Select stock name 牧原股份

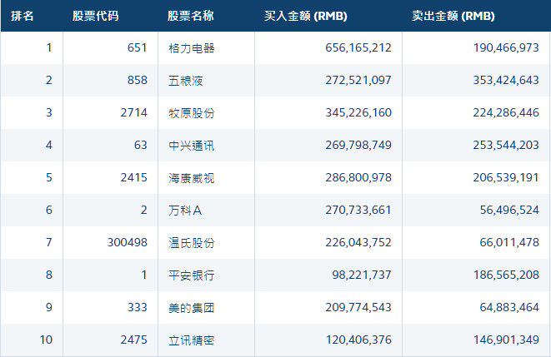click(x=192, y=113)
